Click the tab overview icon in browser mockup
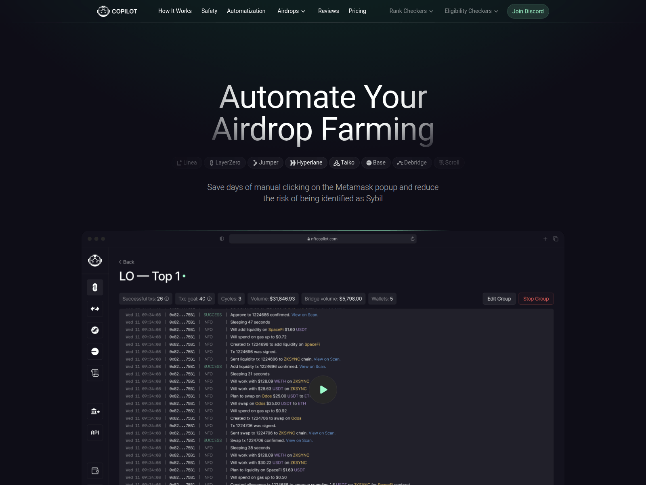This screenshot has width=646, height=485. tap(556, 239)
